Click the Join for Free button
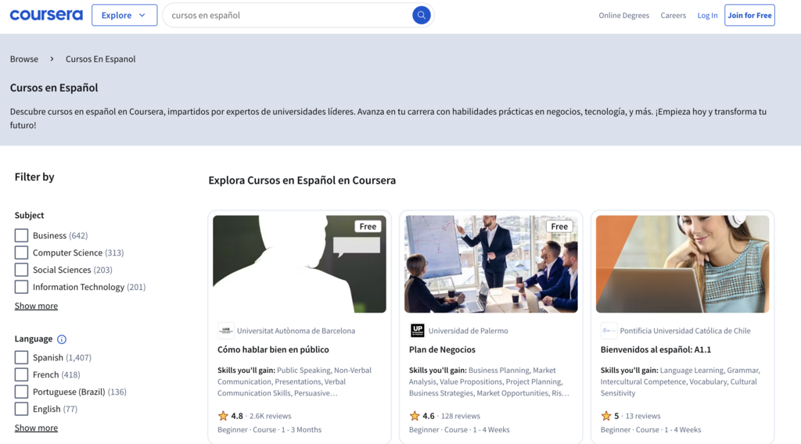This screenshot has width=801, height=444. (749, 16)
